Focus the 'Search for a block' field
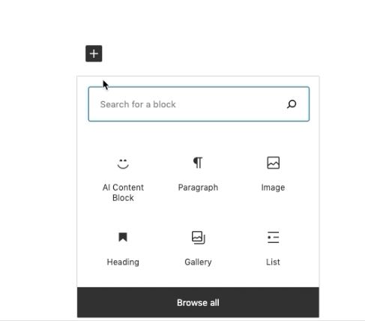Image resolution: width=365 pixels, height=321 pixels. pos(199,104)
